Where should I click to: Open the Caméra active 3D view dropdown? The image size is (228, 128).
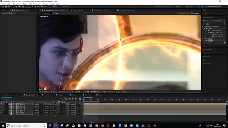96,91
